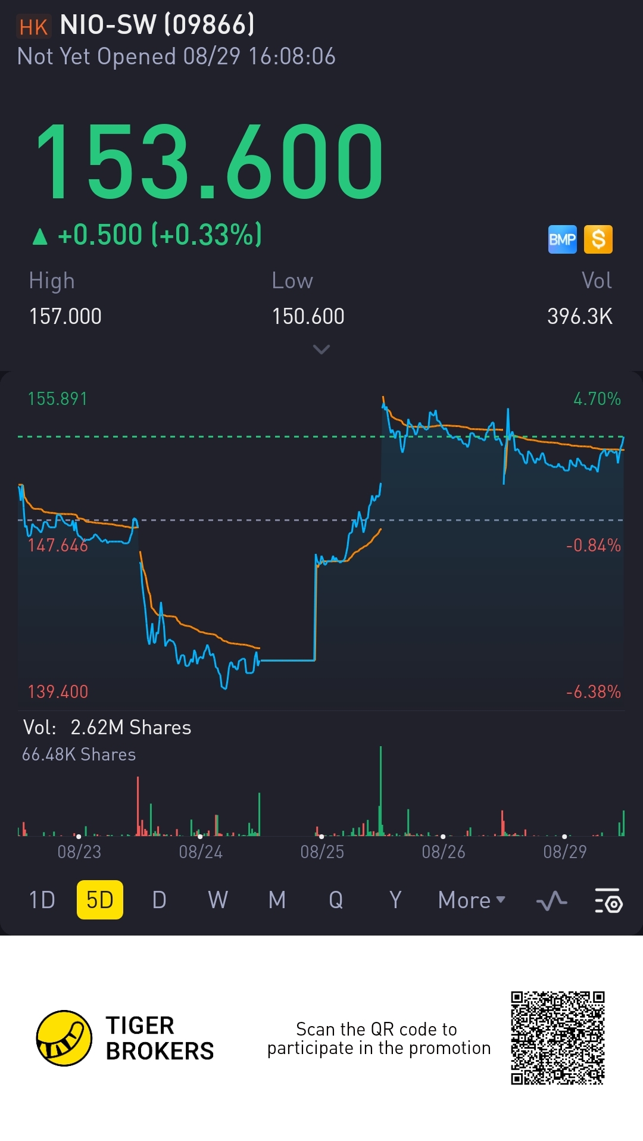The height and width of the screenshot is (1141, 643).
Task: Click the blue BMP badge icon
Action: (562, 239)
